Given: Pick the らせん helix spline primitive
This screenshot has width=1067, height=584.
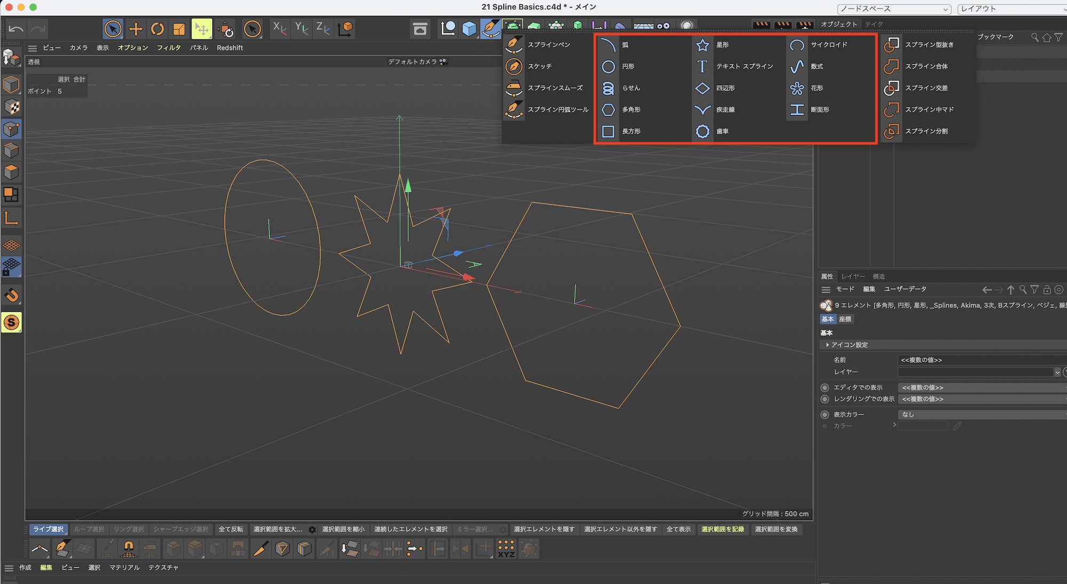Looking at the screenshot, I should 631,88.
